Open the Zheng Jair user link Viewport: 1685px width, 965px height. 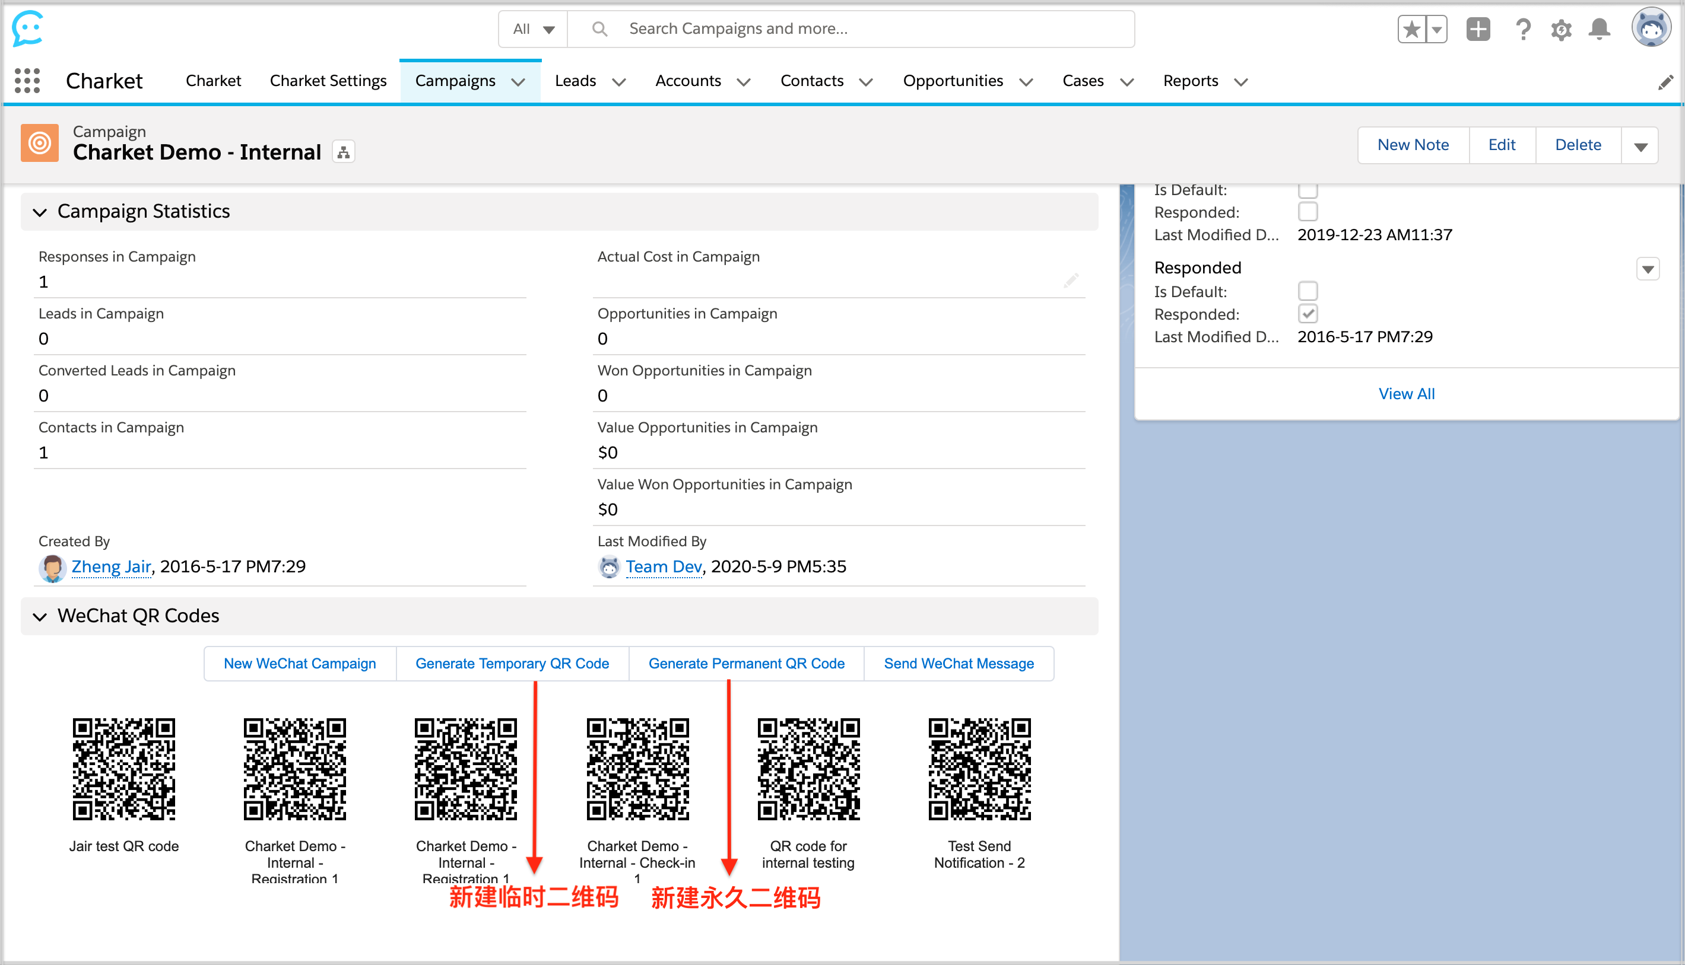point(112,566)
